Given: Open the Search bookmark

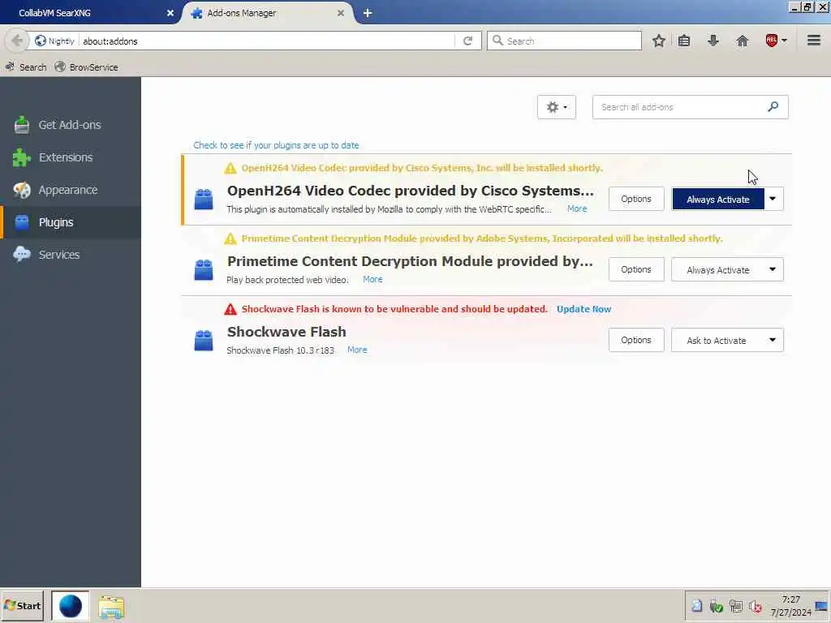Looking at the screenshot, I should click(26, 67).
